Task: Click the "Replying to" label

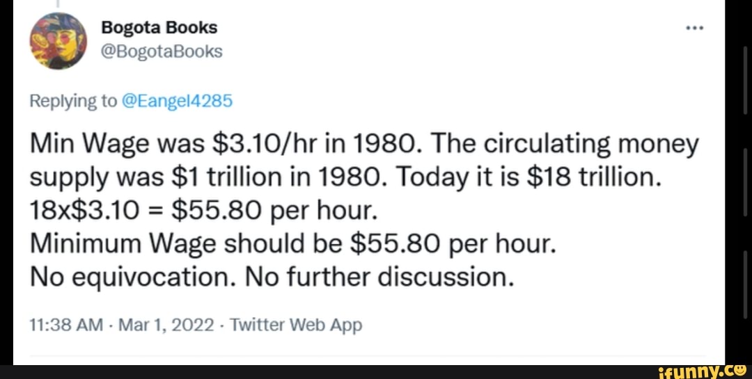Action: point(73,102)
